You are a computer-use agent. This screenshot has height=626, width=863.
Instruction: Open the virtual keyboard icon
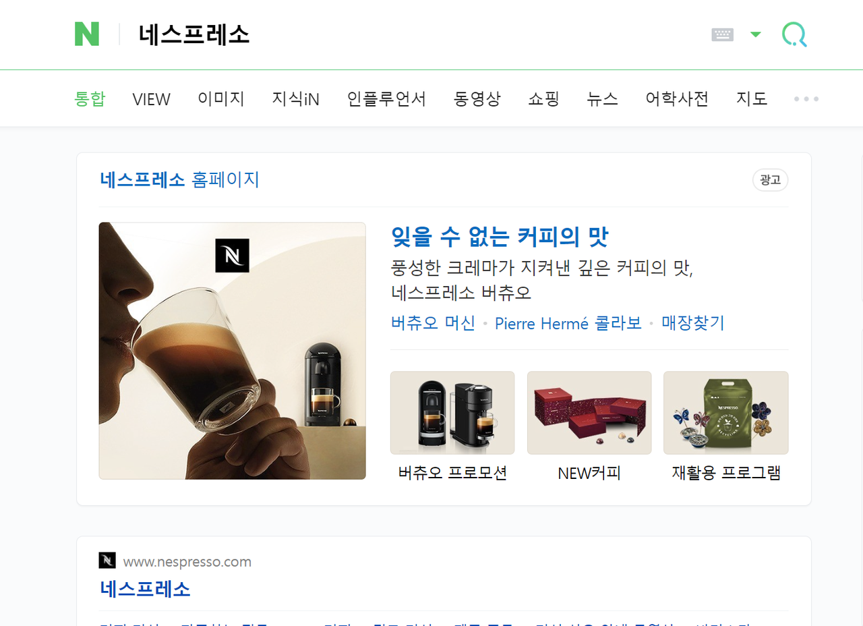coord(722,34)
